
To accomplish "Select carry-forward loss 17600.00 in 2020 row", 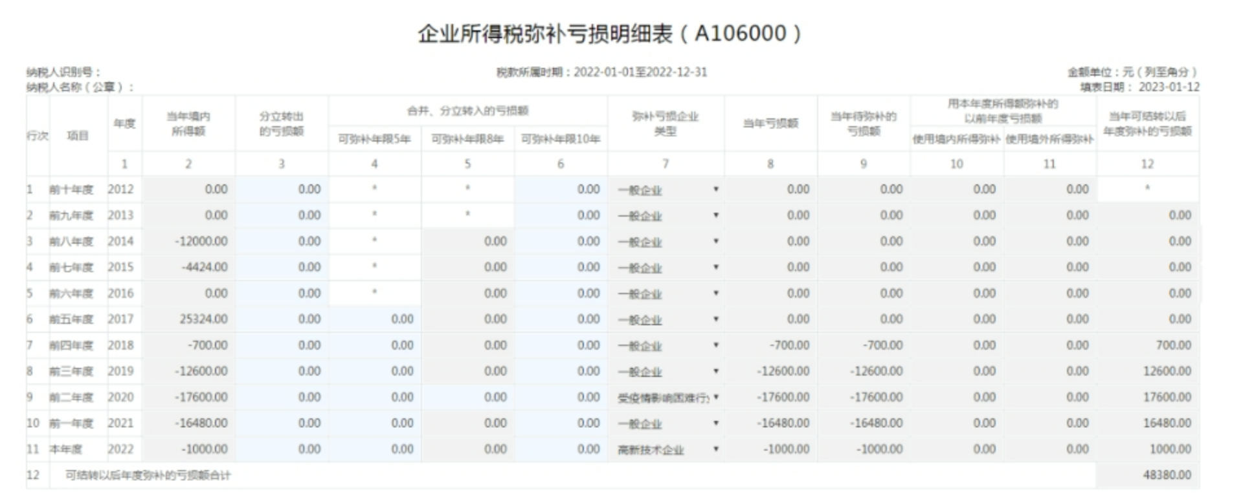I will click(x=1148, y=397).
